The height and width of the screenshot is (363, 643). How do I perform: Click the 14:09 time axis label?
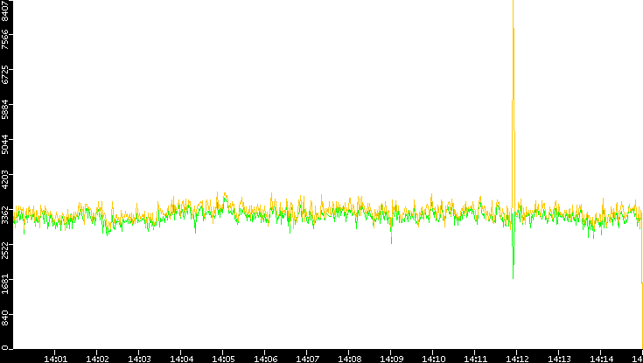coord(391,360)
